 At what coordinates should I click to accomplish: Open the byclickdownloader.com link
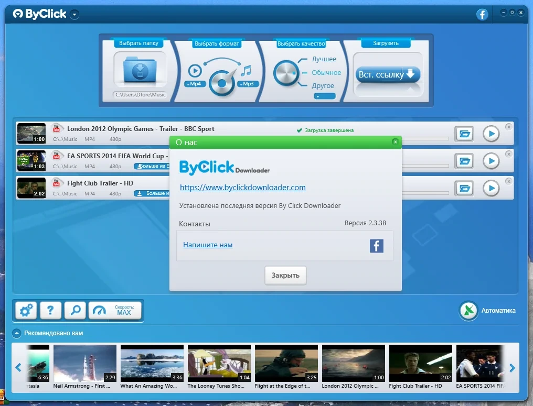pyautogui.click(x=243, y=188)
